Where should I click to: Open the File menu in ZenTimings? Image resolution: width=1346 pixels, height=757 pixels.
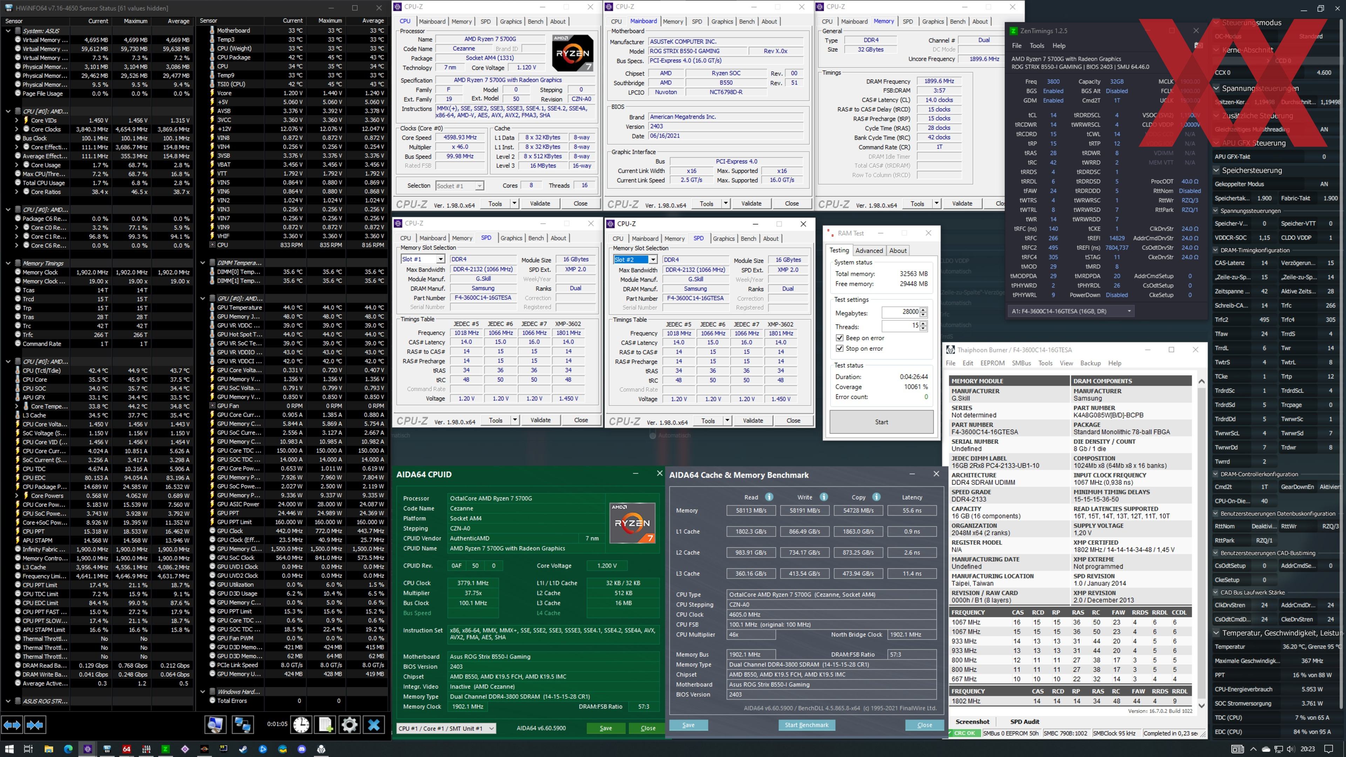point(1016,46)
